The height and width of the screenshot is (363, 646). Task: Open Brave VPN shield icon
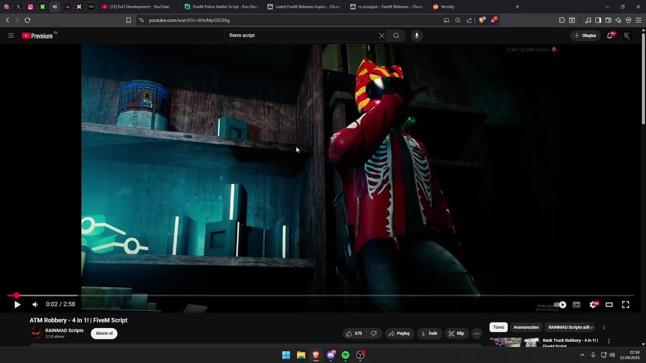(x=628, y=20)
